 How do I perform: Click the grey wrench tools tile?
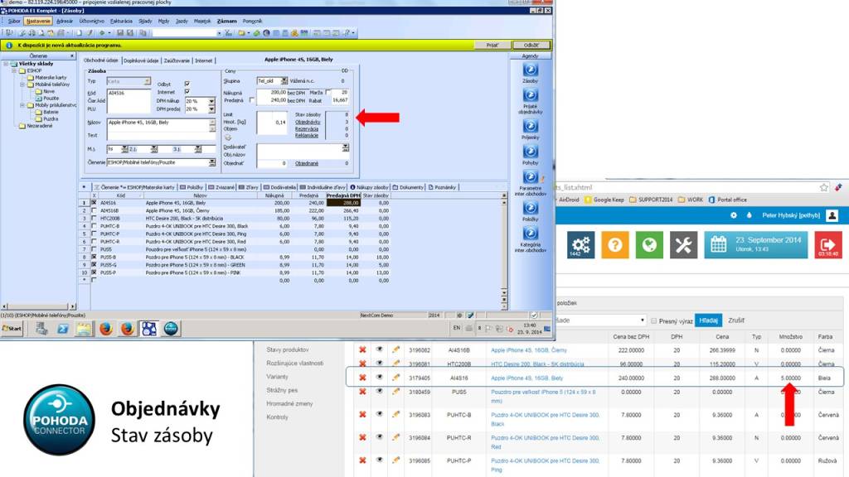[683, 244]
